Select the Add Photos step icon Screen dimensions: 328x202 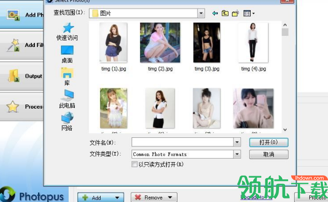coord(13,15)
